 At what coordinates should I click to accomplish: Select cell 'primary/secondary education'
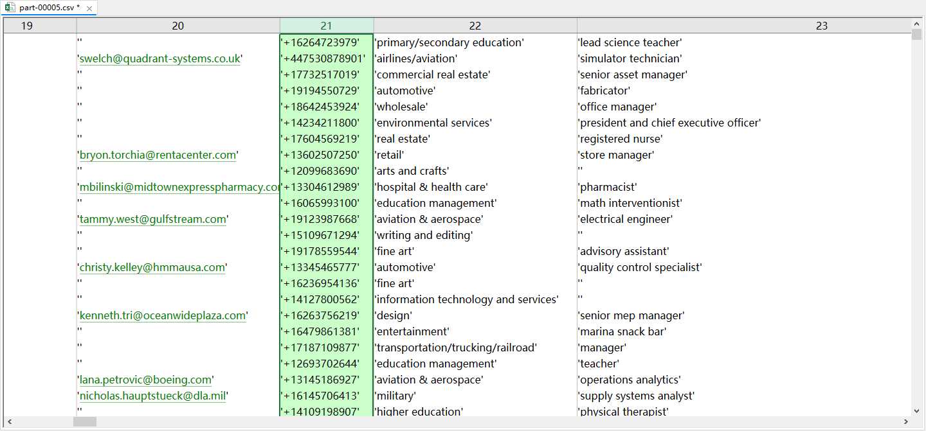coord(475,42)
